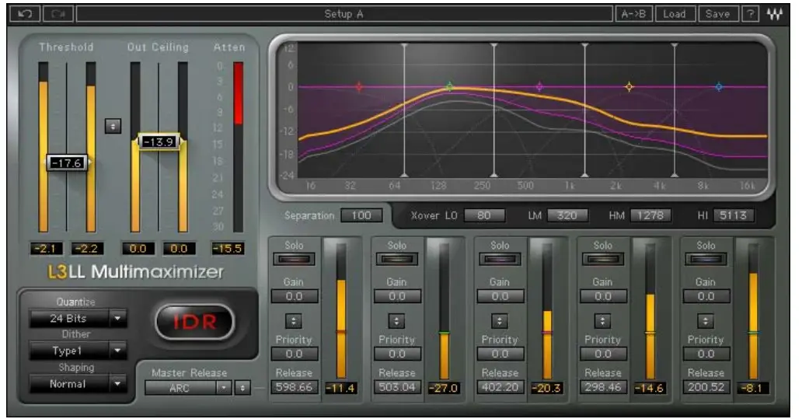
Task: Click the Redo arrow button
Action: [x=58, y=14]
